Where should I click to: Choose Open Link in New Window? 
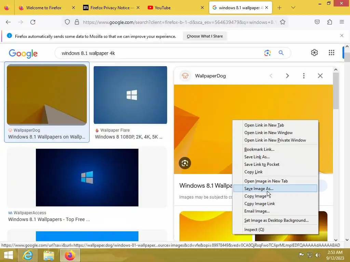pos(275,133)
